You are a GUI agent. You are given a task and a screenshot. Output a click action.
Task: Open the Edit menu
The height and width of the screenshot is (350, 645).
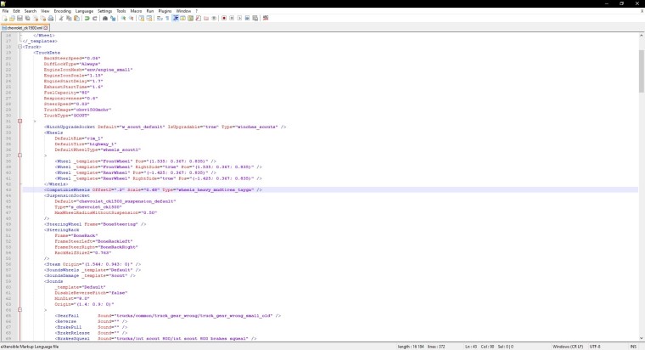click(16, 11)
